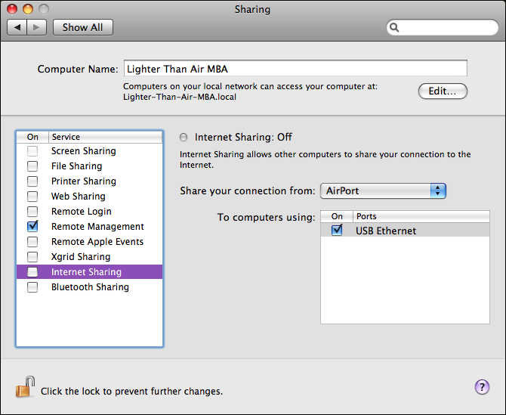Click inside the search field
This screenshot has width=506, height=415.
[446, 27]
